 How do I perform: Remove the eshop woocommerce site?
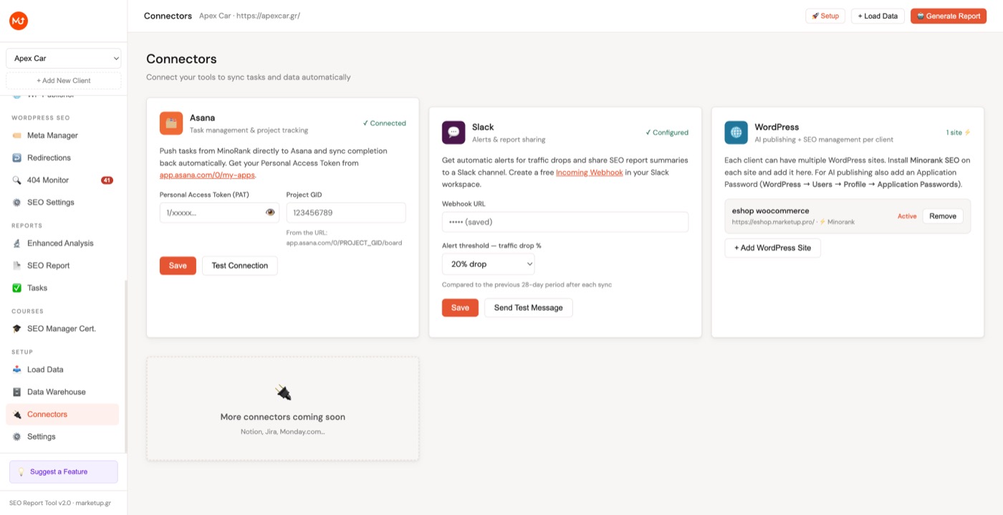pos(943,216)
